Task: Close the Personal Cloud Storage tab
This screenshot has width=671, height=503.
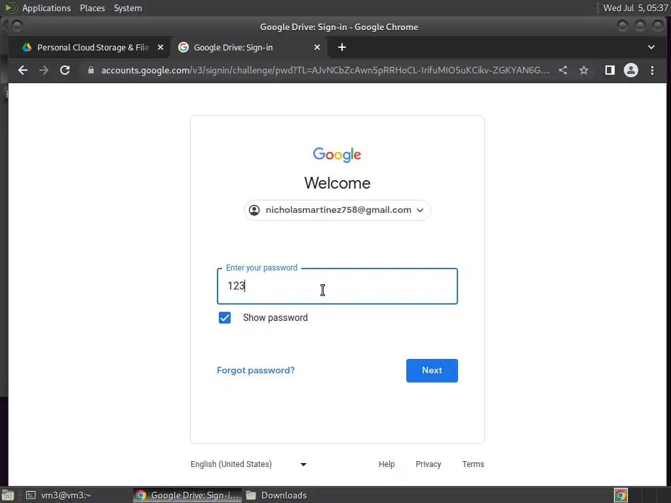Action: 161,47
